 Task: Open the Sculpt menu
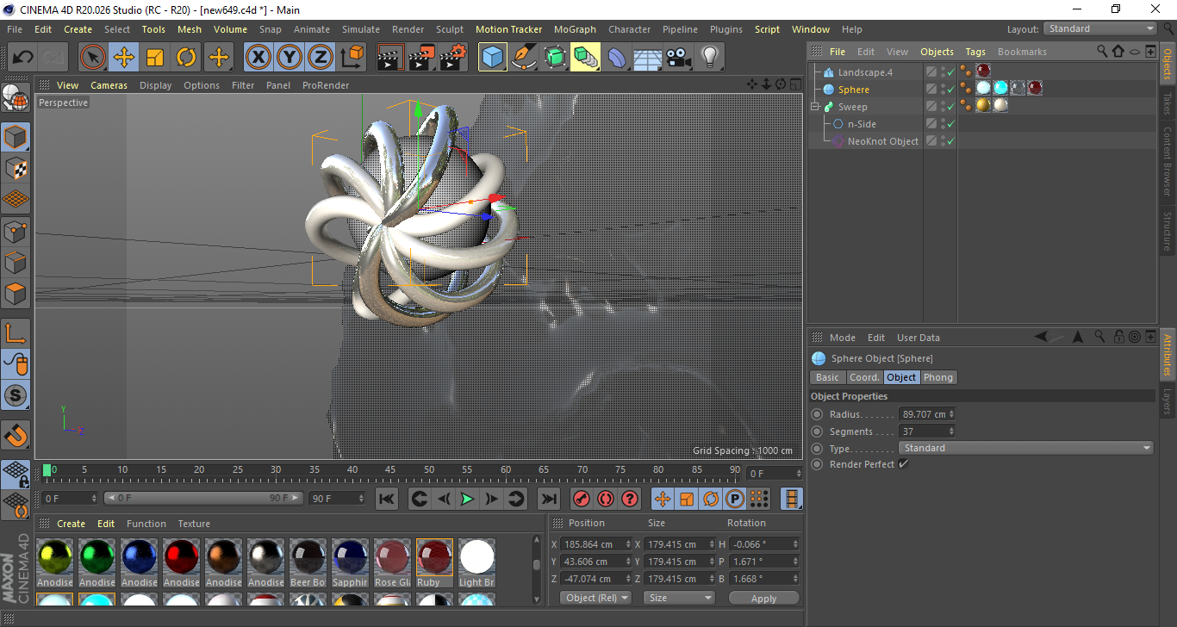click(450, 29)
